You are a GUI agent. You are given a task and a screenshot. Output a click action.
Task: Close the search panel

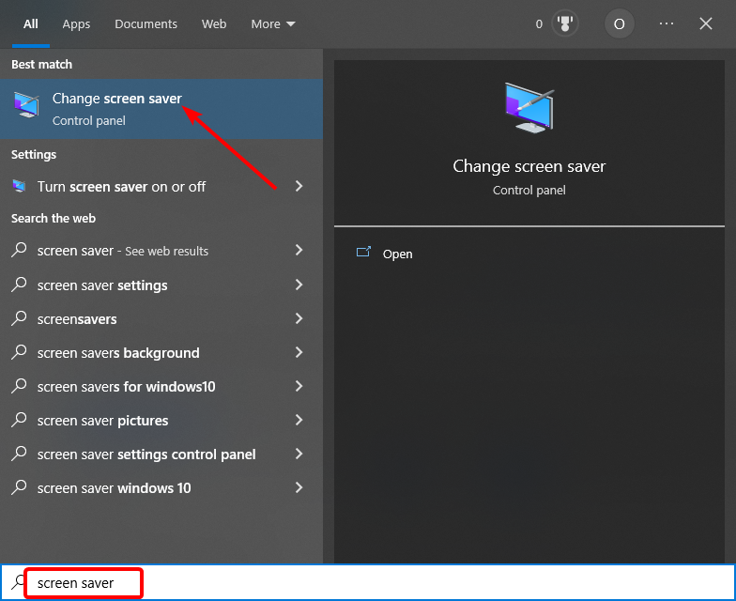(706, 23)
